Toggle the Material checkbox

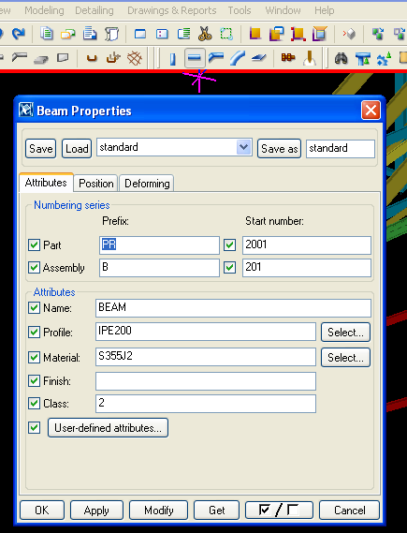point(34,357)
